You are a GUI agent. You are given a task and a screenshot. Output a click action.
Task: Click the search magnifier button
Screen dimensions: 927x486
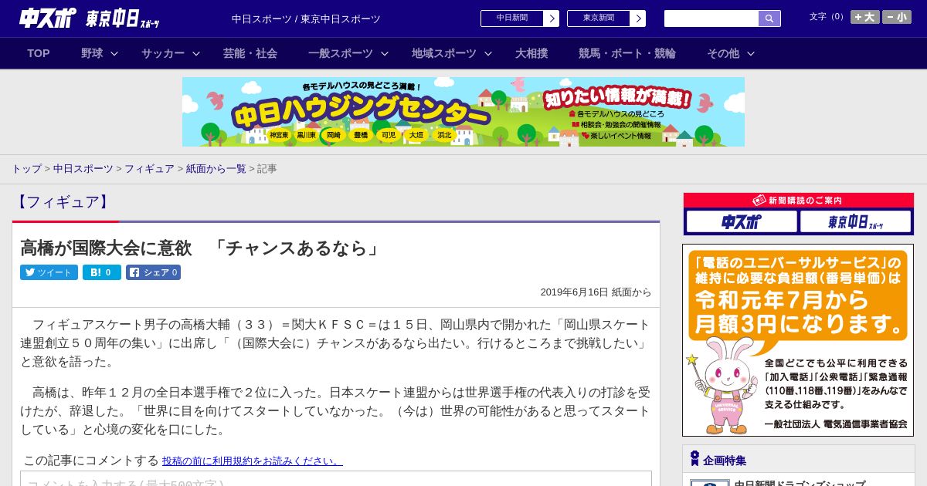coord(769,19)
